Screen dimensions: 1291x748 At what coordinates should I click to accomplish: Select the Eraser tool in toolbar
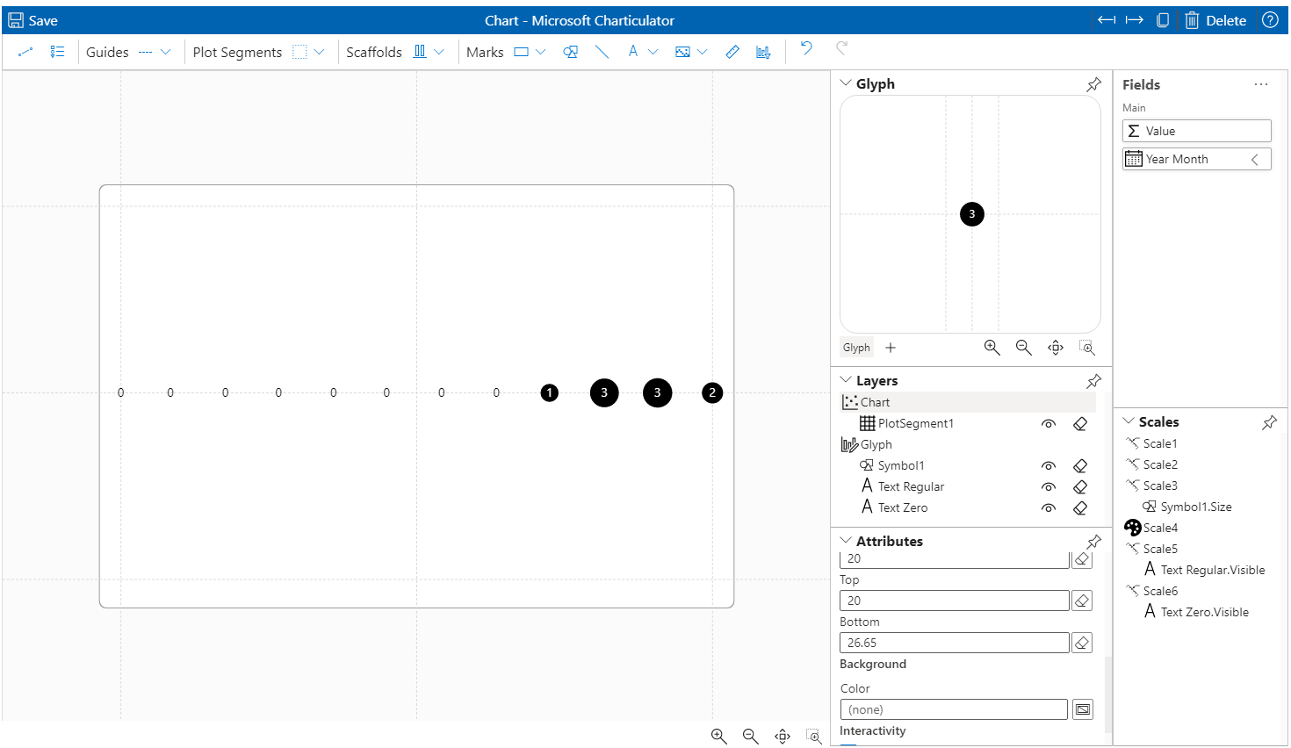pos(732,53)
